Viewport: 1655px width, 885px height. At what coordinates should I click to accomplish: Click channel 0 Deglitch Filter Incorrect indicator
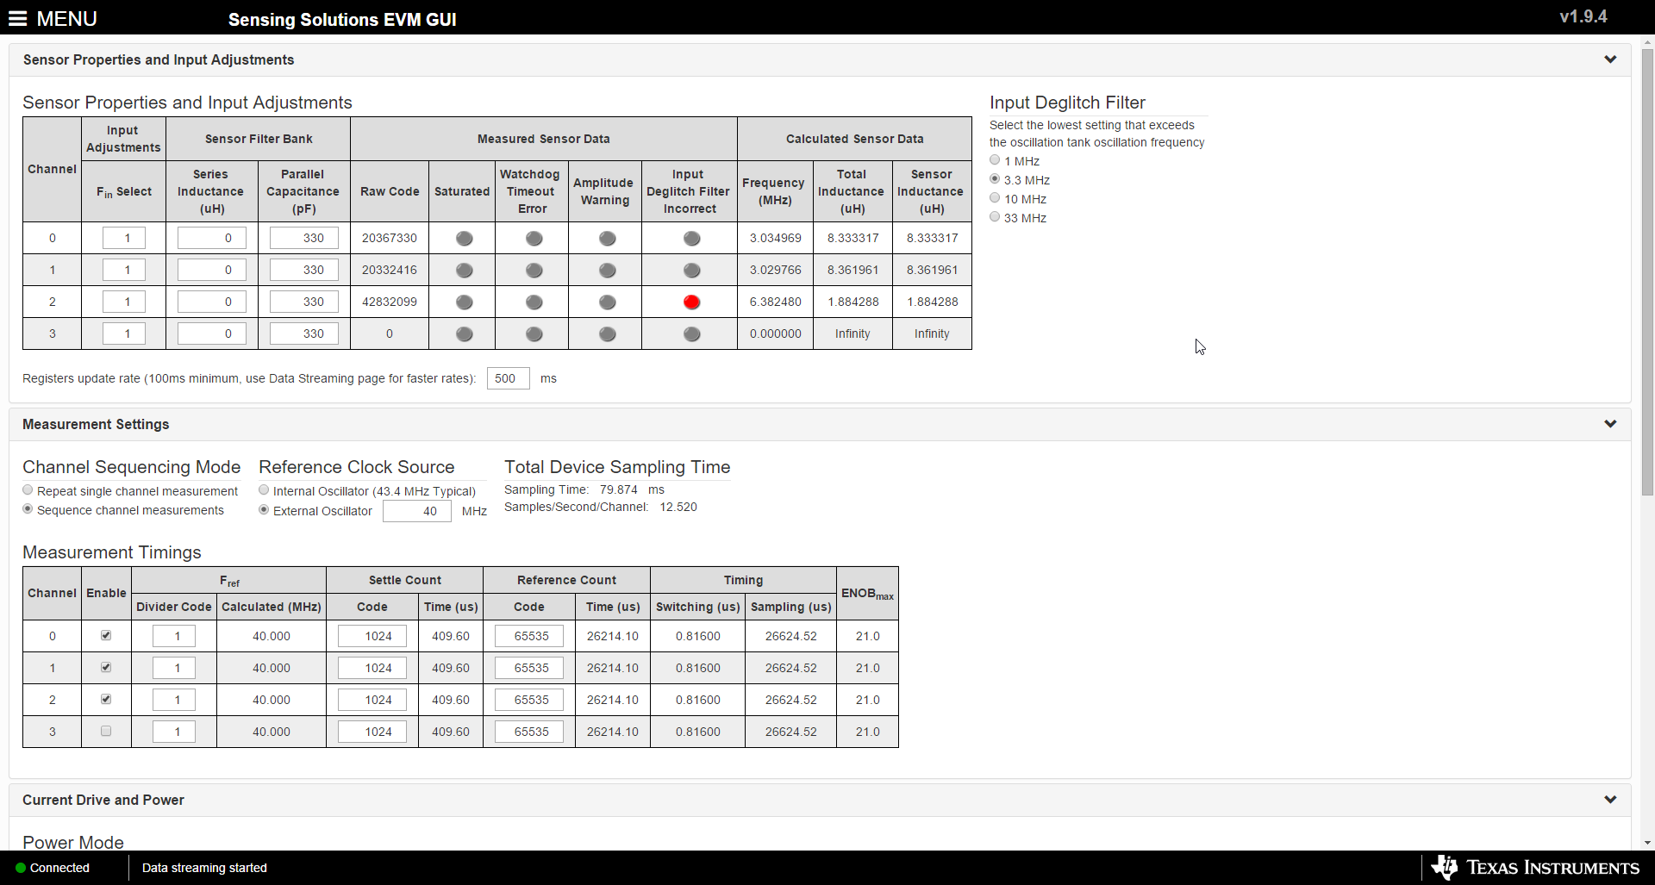(x=691, y=239)
